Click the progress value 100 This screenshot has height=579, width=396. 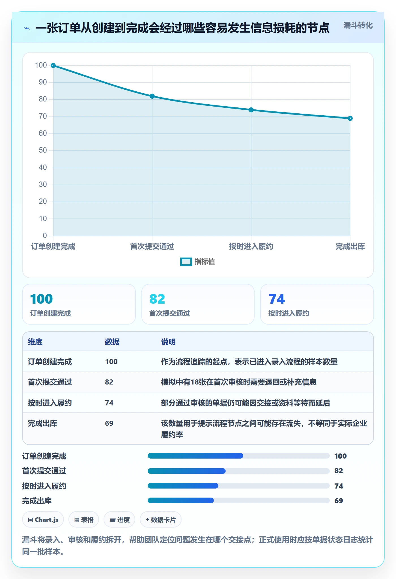(341, 456)
